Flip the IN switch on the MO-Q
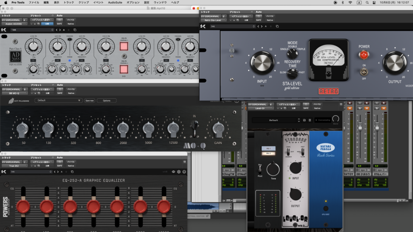 point(194,129)
